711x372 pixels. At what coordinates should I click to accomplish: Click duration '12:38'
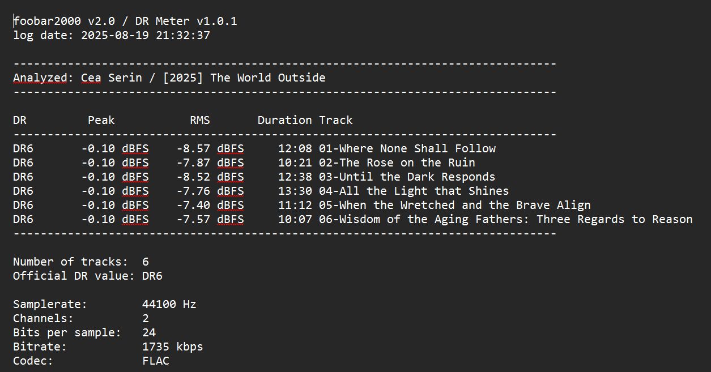click(295, 177)
